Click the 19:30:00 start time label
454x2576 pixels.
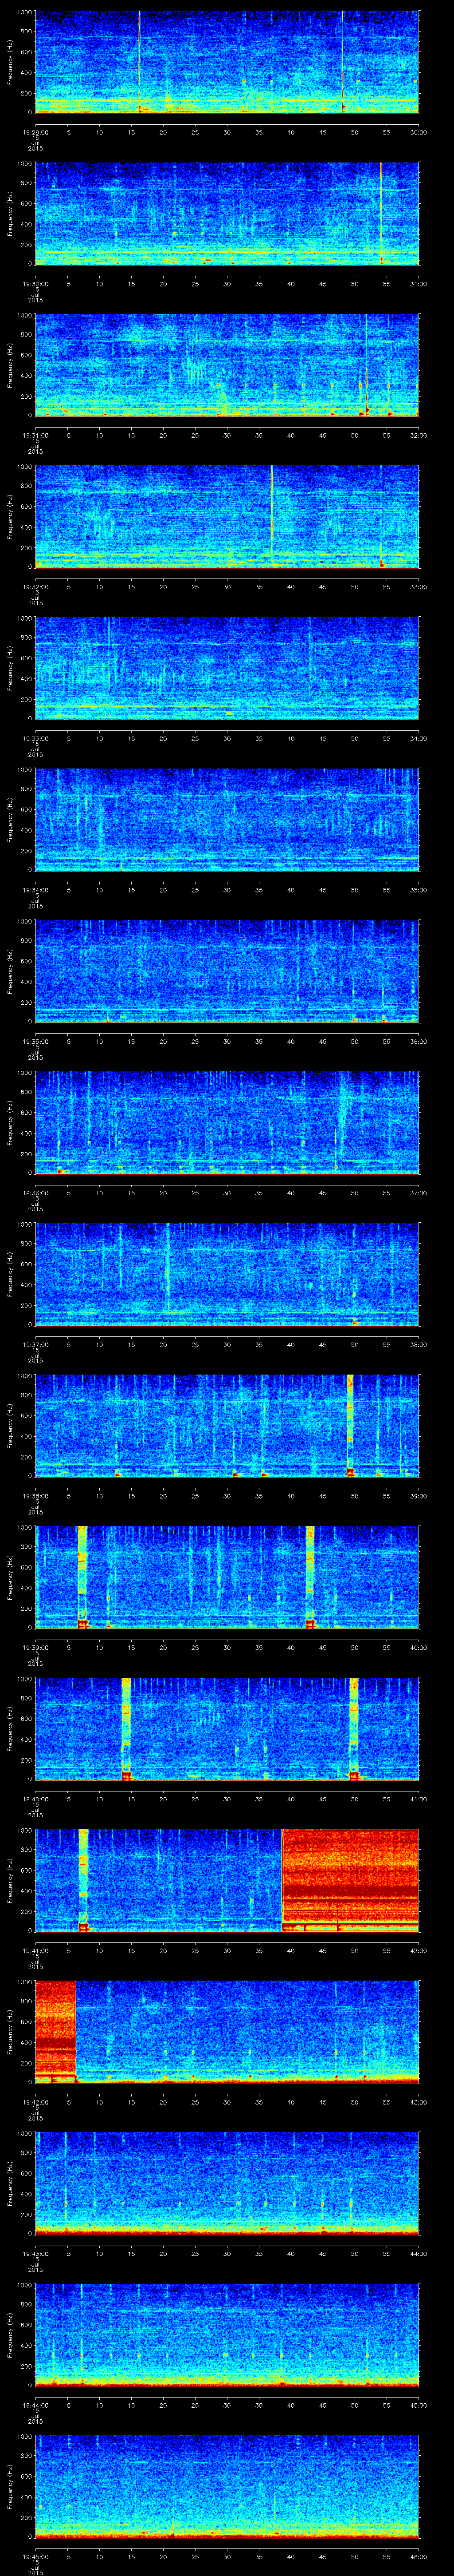coord(35,283)
